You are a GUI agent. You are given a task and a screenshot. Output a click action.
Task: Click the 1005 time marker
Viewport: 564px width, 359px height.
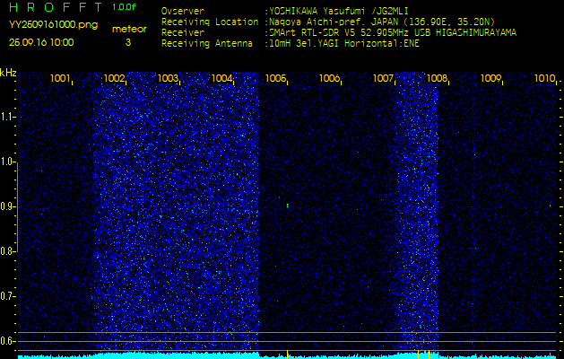click(276, 78)
